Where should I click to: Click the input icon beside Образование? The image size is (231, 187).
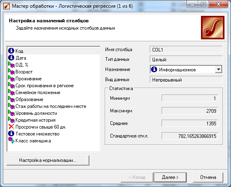[11, 99]
